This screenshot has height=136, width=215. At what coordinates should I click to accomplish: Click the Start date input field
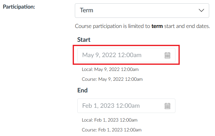(126, 55)
